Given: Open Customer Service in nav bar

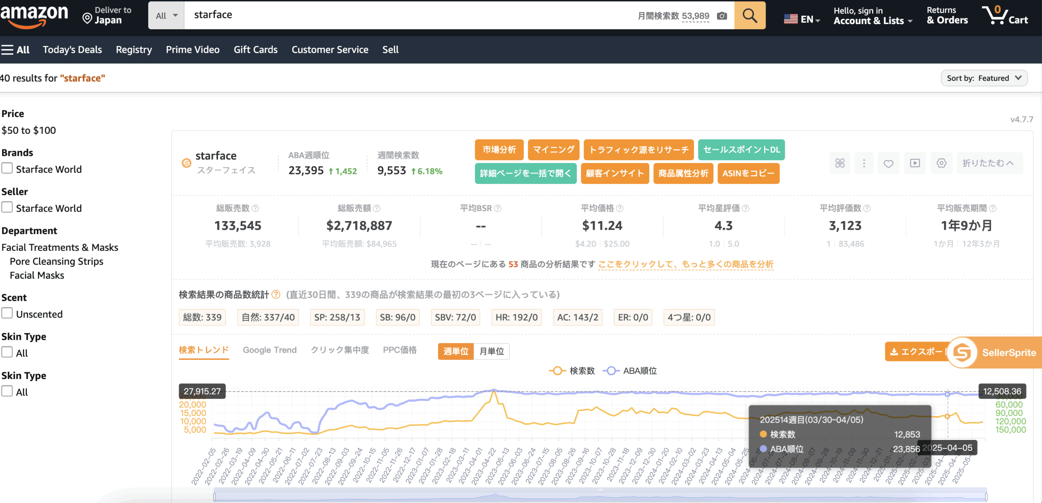Looking at the screenshot, I should coord(330,50).
